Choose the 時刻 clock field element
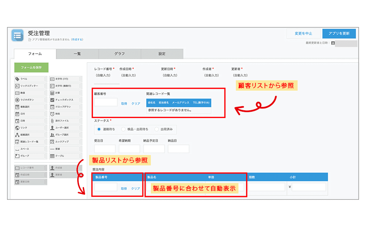This screenshot has height=232, width=366. click(x=64, y=114)
